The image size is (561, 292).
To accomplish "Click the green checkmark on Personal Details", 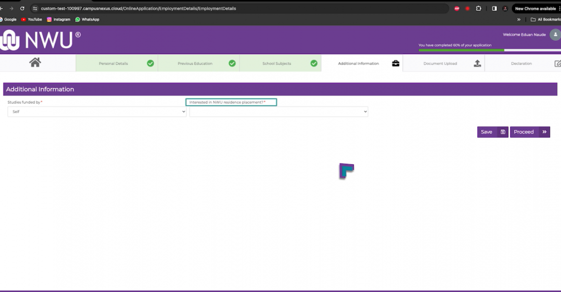I will tap(150, 63).
